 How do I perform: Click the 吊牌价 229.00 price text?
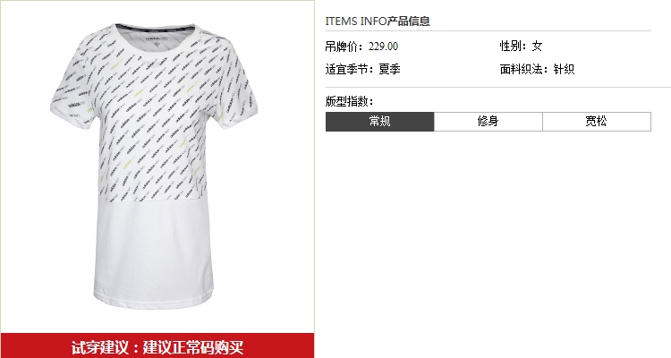pos(361,47)
